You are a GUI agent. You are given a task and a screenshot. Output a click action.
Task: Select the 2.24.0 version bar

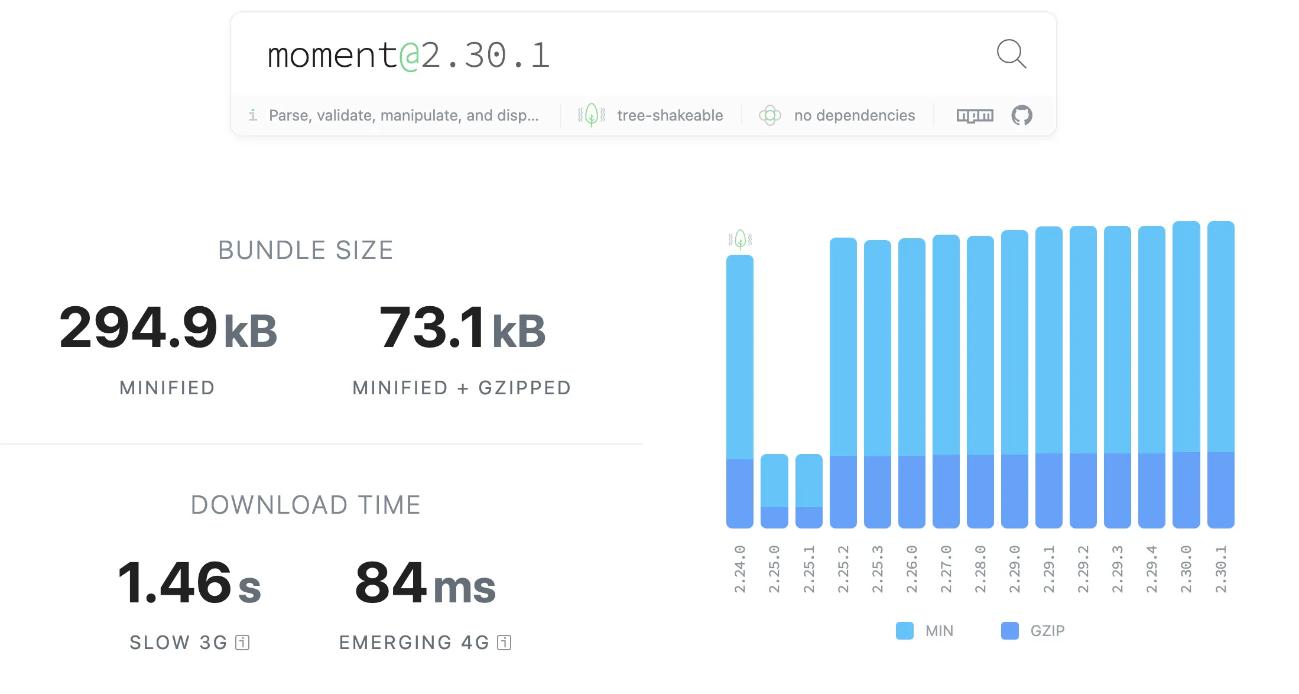[740, 390]
